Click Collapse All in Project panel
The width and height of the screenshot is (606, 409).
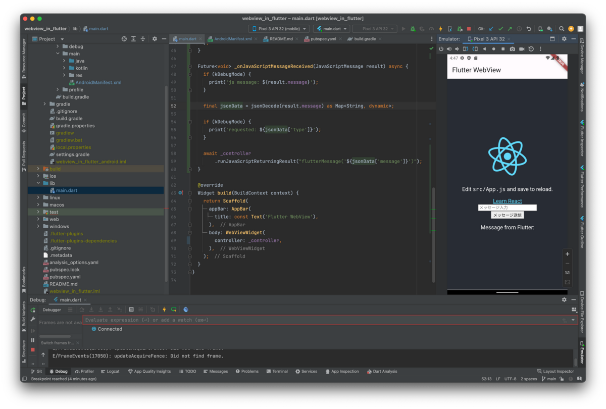[x=143, y=39]
